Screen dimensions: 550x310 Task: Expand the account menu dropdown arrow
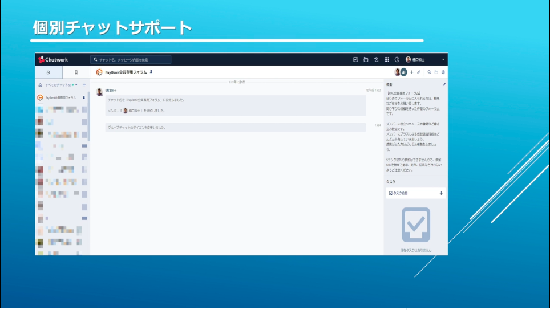(x=443, y=59)
